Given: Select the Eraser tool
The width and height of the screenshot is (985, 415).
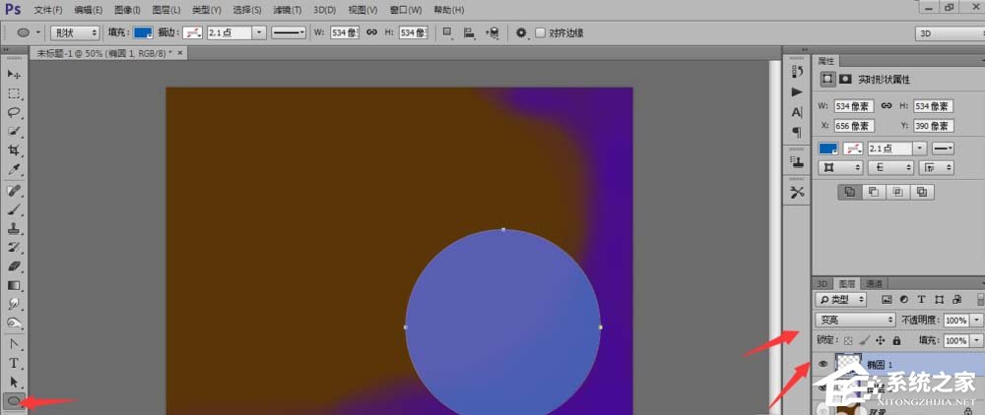Looking at the screenshot, I should click(x=14, y=266).
